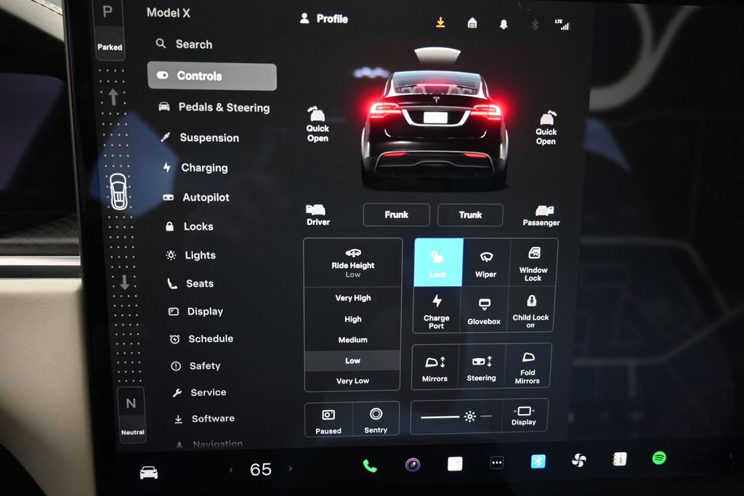Tap the Mirrors adjustment icon

point(434,366)
